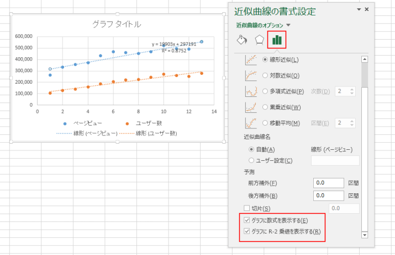Decrease the moving average 区間 spinner
Screen dimensions: 395x255
click(352, 125)
